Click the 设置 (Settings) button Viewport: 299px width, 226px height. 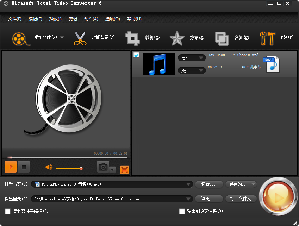[x=208, y=184]
